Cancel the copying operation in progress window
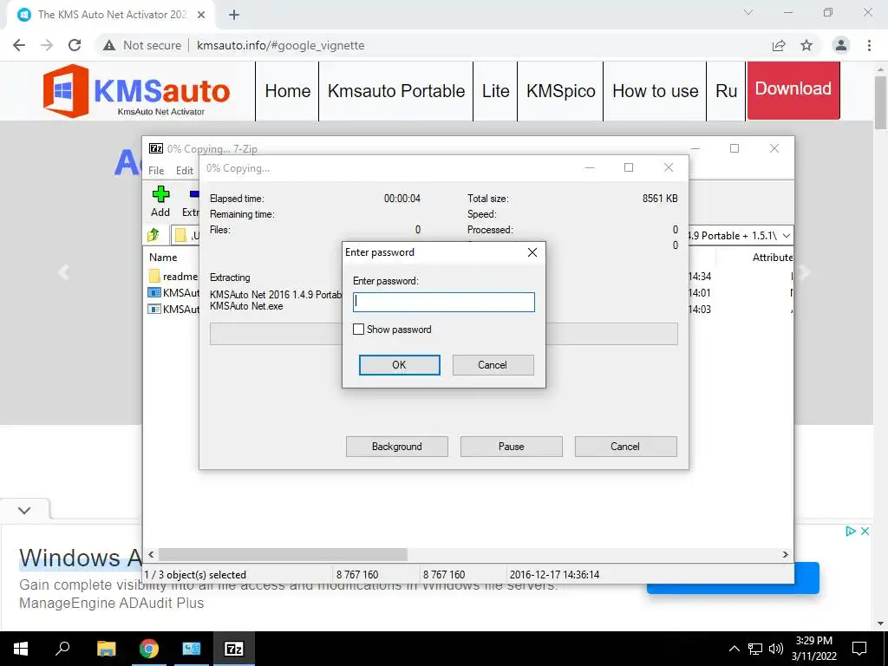Screen dimensions: 888x666 click(626, 447)
